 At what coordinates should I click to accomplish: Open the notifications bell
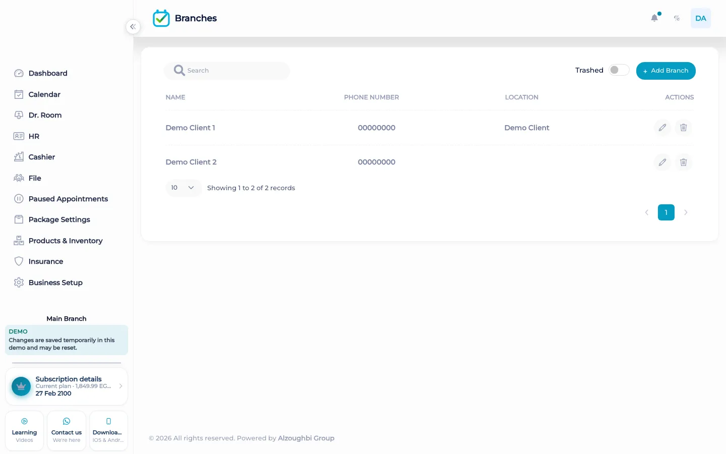click(654, 18)
